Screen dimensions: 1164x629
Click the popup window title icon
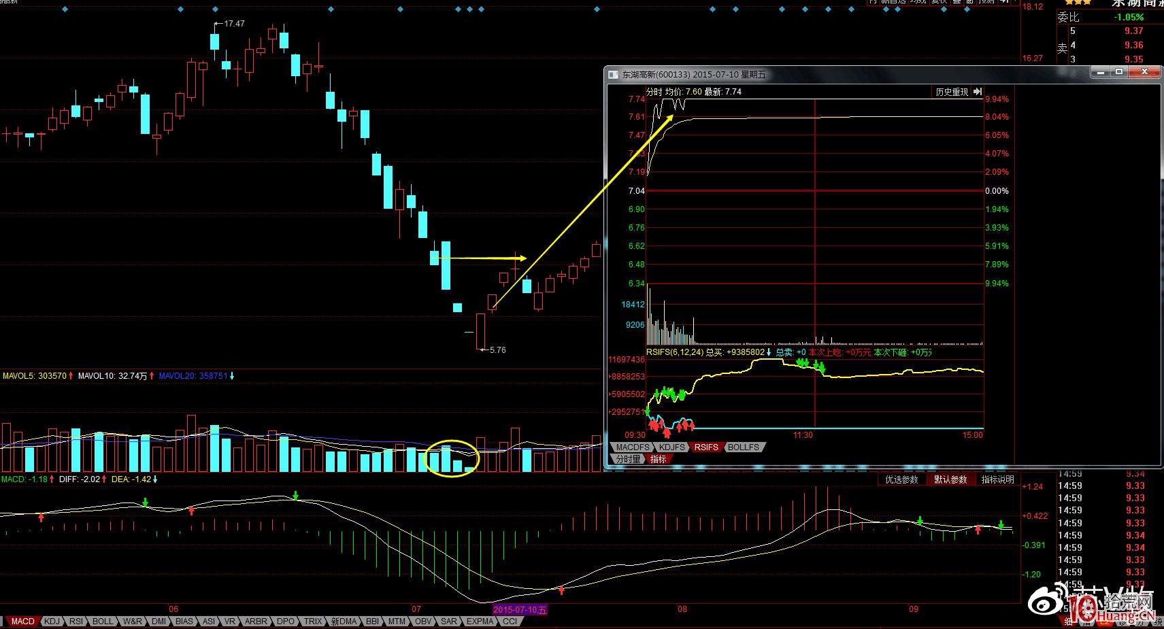[x=614, y=74]
